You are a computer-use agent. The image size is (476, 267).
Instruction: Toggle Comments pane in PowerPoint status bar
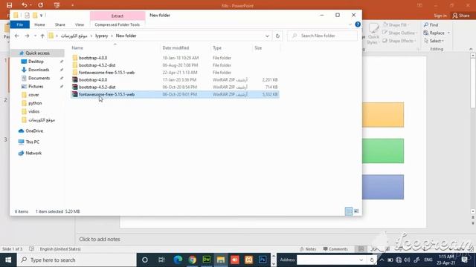coord(335,249)
